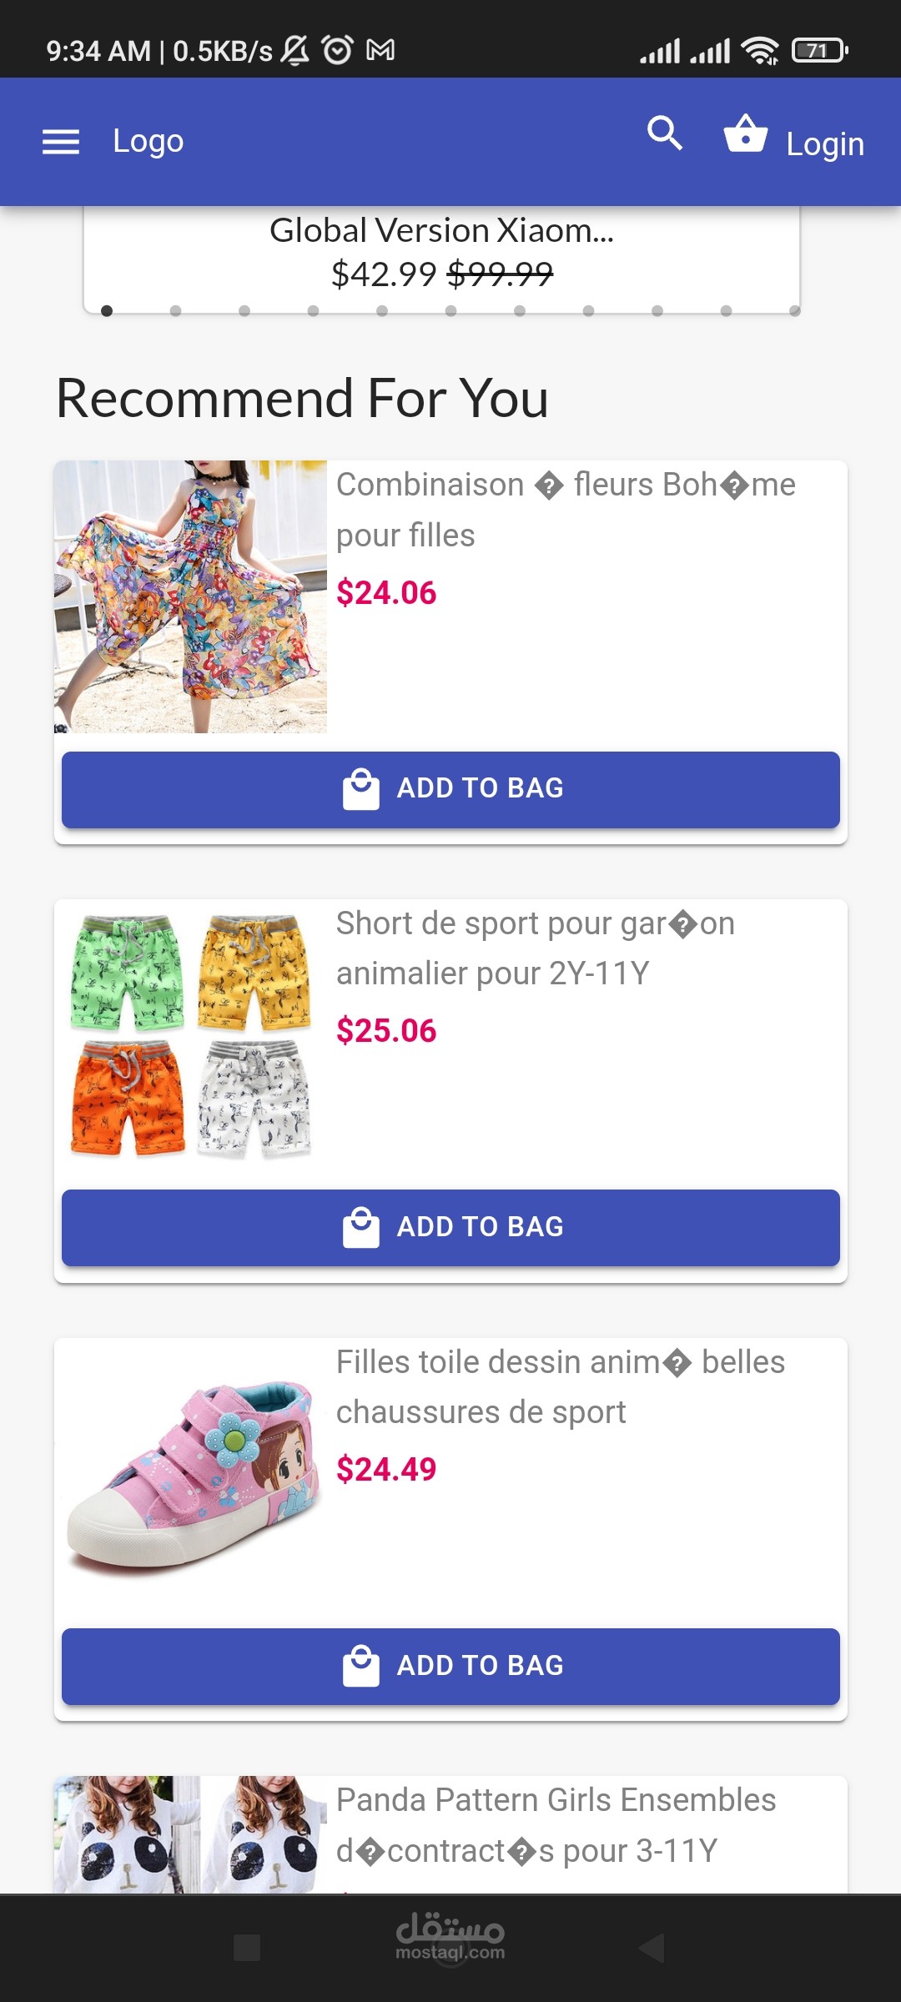Viewport: 901px width, 2002px height.
Task: Open the colorful shorts product image
Action: click(190, 1035)
